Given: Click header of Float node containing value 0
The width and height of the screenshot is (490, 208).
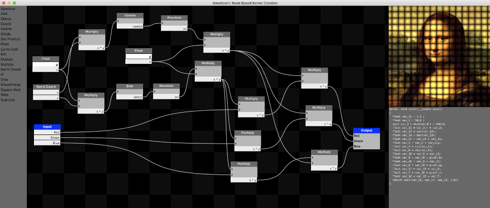Looking at the screenshot, I should coord(45,59).
